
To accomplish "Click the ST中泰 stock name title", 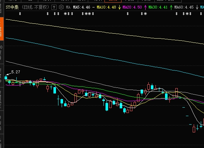I will tap(12, 7).
